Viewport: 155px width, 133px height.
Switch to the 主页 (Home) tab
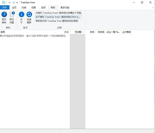pos(14,7)
